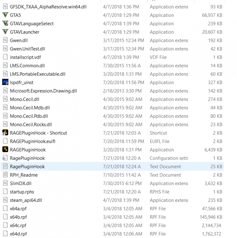237x238 pixels.
Task: Select the lspdfr_uinst installer icon
Action: coord(5,82)
